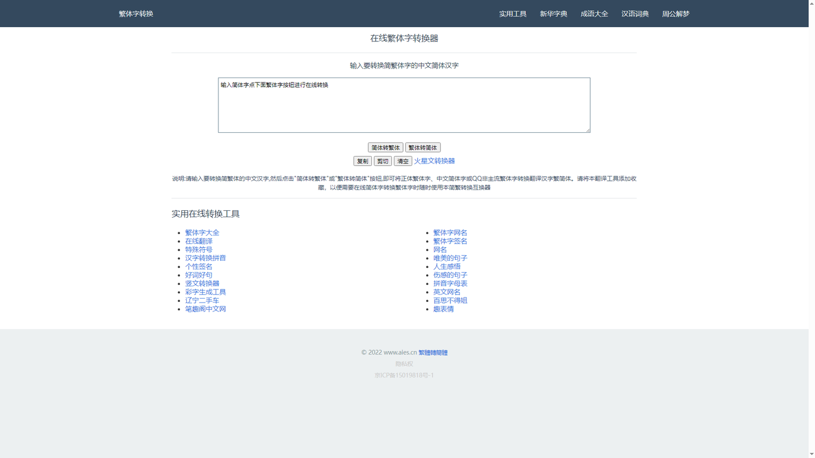Click the 在线繁体字转换器 page heading
This screenshot has height=458, width=815.
(404, 38)
